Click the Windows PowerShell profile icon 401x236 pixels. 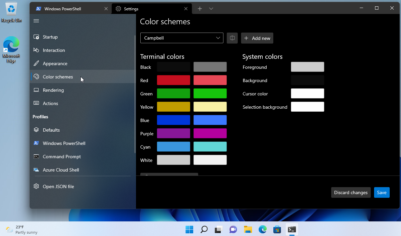tap(36, 143)
